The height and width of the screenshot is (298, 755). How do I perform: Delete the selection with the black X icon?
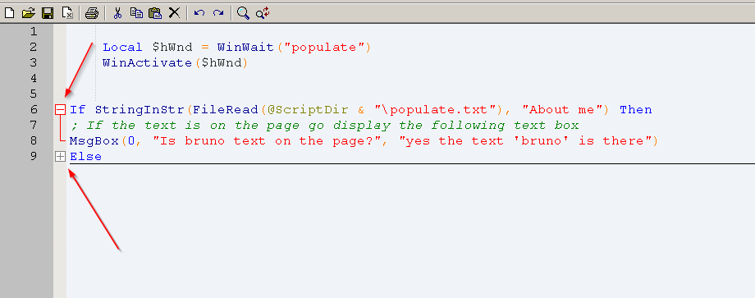click(174, 13)
